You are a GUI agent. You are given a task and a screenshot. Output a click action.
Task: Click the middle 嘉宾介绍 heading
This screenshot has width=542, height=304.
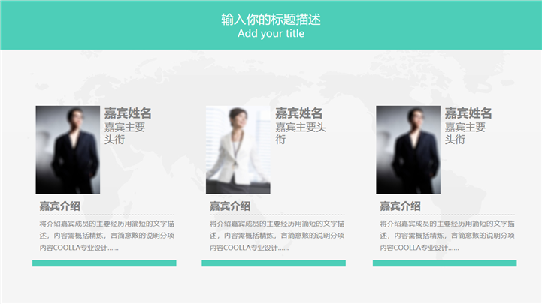[x=230, y=206]
